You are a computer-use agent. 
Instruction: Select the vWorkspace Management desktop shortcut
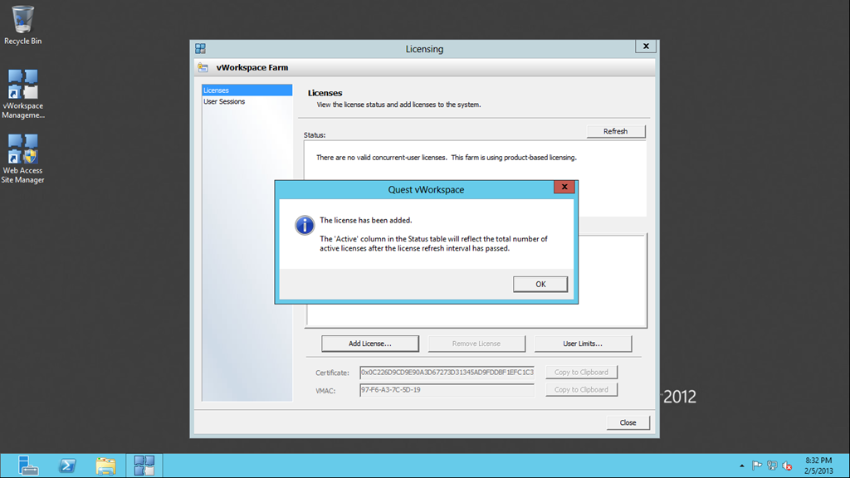coord(22,94)
